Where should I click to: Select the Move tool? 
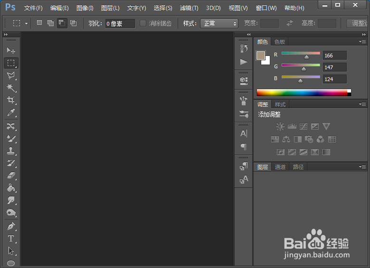pos(11,50)
